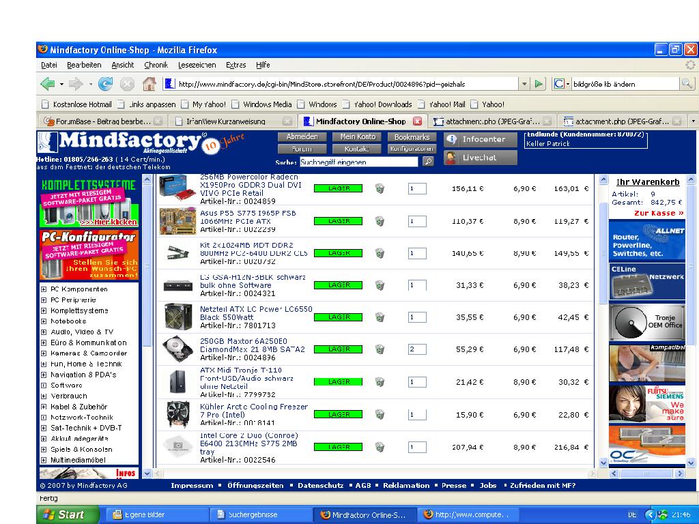Open the PC-Konfigurator banner
The image size is (699, 524).
pyautogui.click(x=89, y=255)
